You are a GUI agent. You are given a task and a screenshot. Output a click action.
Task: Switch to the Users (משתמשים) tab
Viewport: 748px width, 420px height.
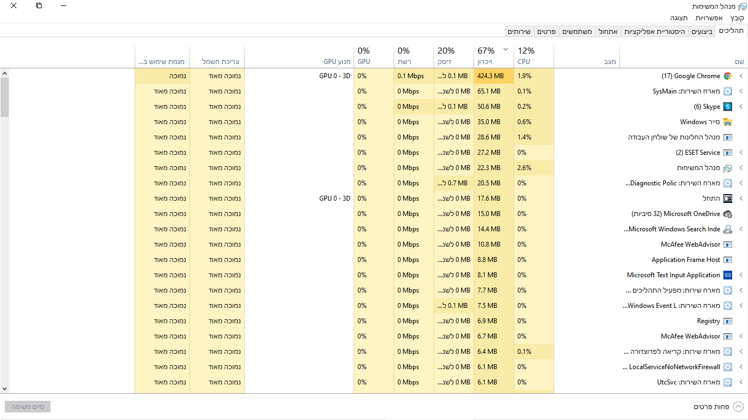[x=577, y=32]
